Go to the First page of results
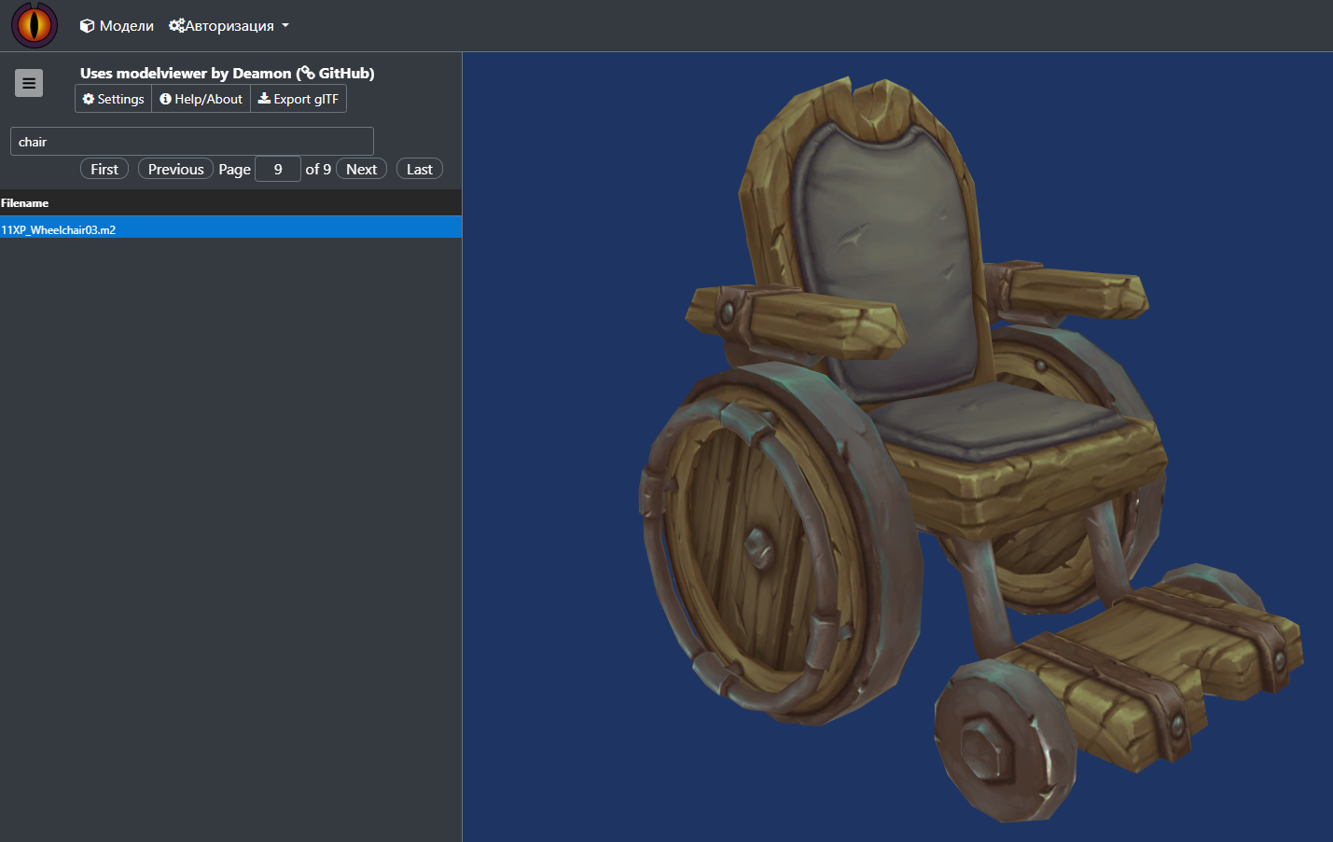1333x842 pixels. pyautogui.click(x=104, y=169)
